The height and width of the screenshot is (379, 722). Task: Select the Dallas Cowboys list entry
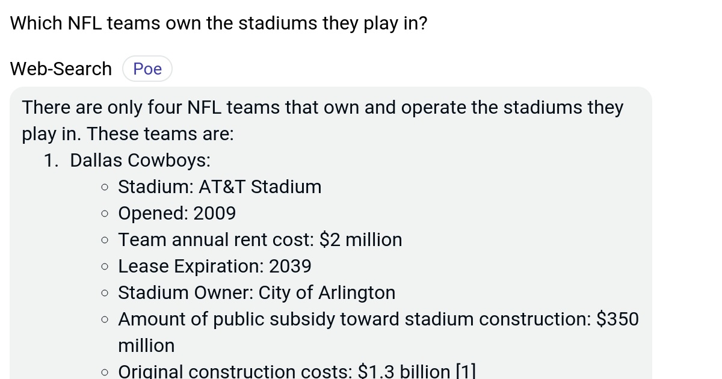tap(140, 160)
